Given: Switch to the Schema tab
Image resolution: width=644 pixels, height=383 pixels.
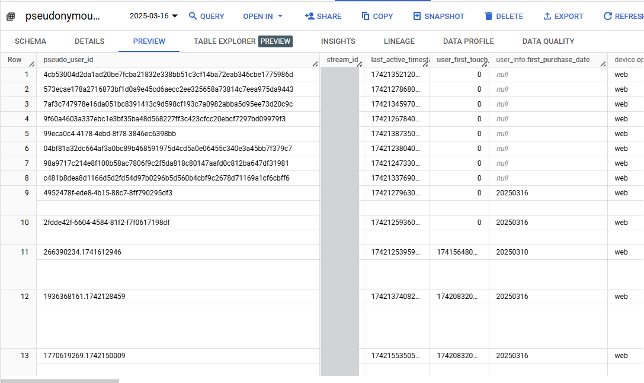Looking at the screenshot, I should (30, 41).
